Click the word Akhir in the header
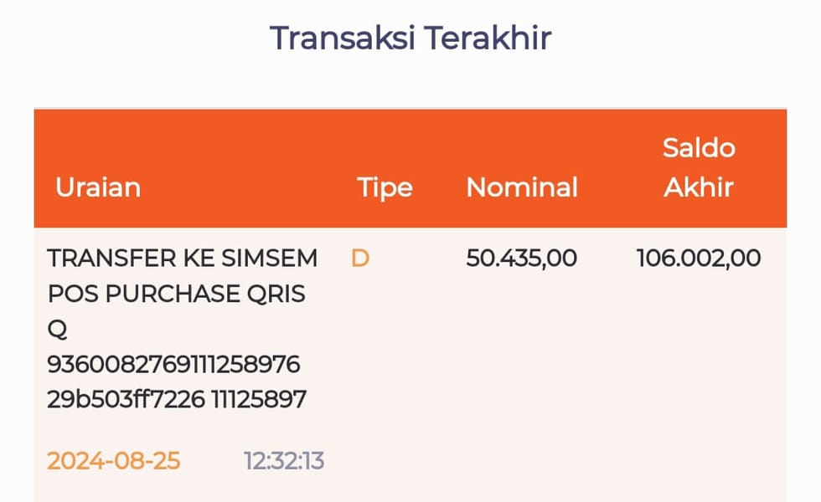Viewport: 821px width, 502px height. click(698, 187)
